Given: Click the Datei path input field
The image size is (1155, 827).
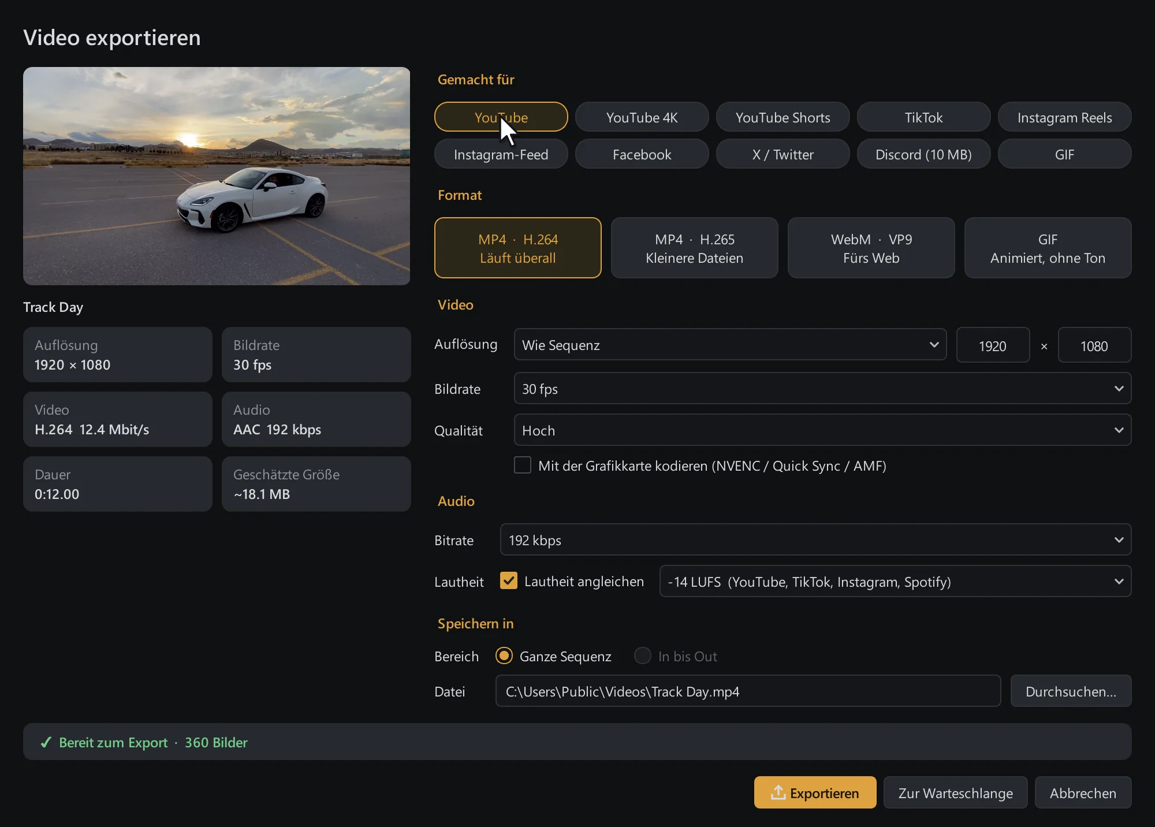Looking at the screenshot, I should coord(748,691).
